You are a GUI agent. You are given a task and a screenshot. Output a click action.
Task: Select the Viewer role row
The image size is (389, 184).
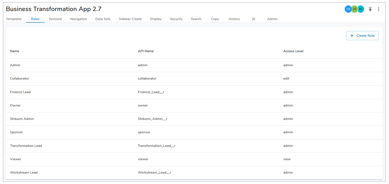tap(15, 159)
